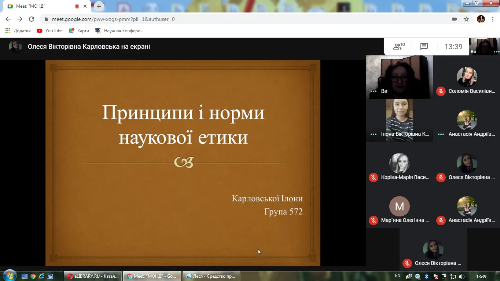Click muted microphone icon for Соломія Василівна
Image resolution: width=500 pixels, height=281 pixels.
point(441,91)
